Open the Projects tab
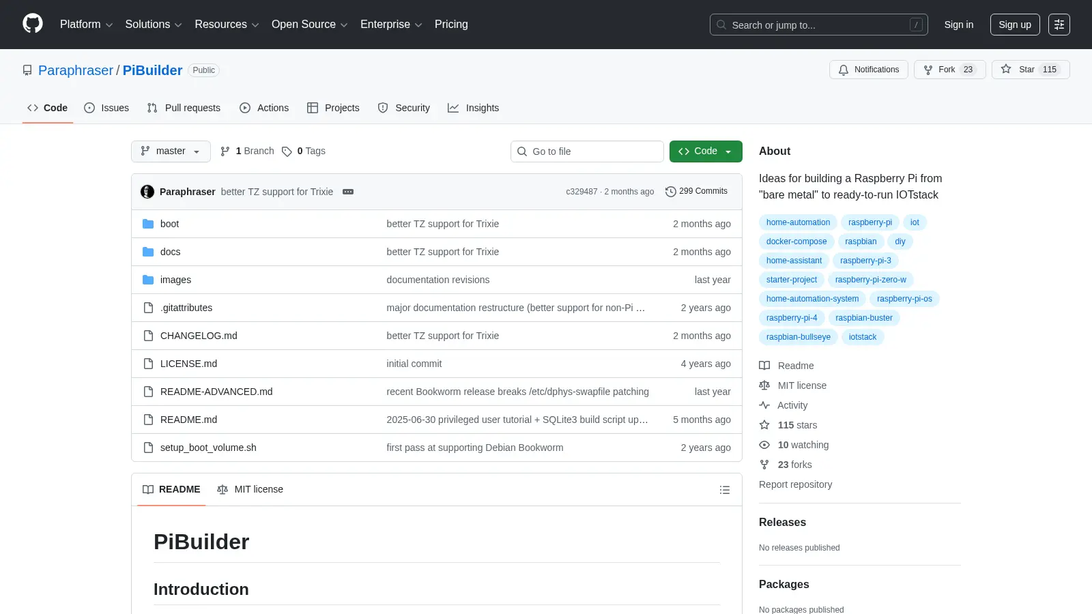This screenshot has height=614, width=1092. [333, 108]
